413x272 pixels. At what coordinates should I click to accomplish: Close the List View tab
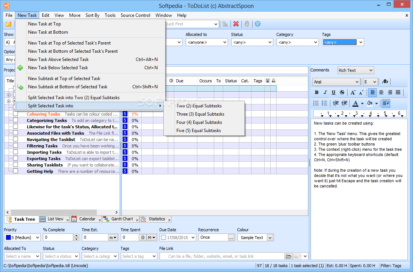click(67, 220)
